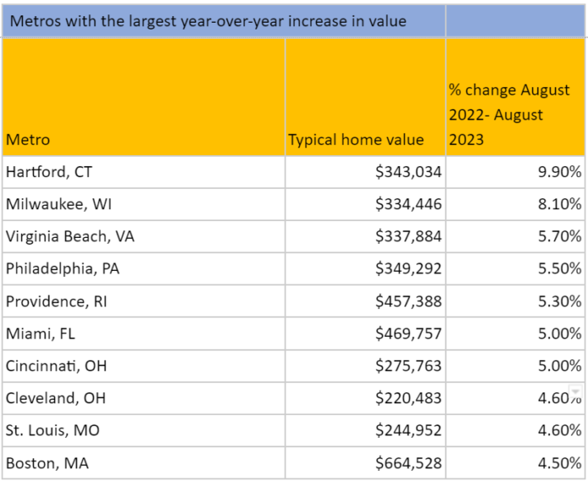The height and width of the screenshot is (481, 588).
Task: Click the % change August 2022- August 2023 header
Action: (x=509, y=115)
